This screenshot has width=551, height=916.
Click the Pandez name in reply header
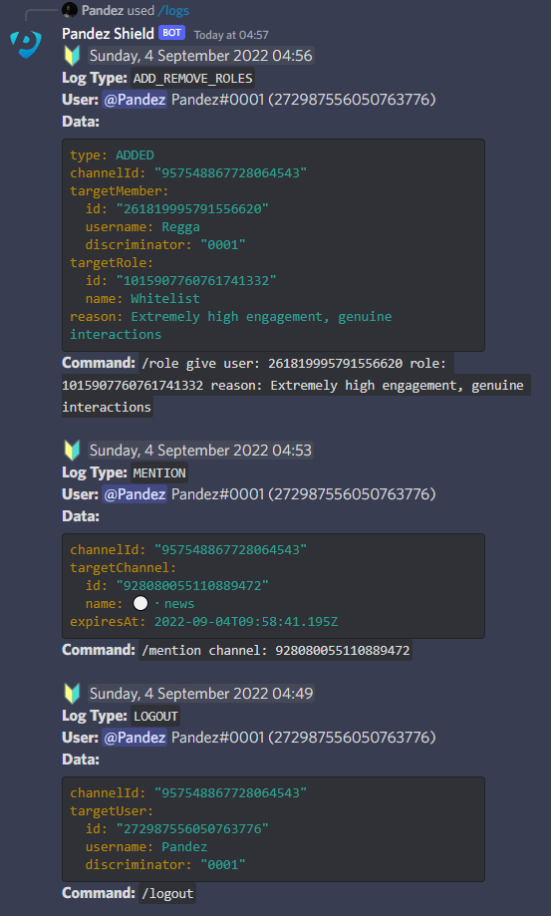coord(103,11)
